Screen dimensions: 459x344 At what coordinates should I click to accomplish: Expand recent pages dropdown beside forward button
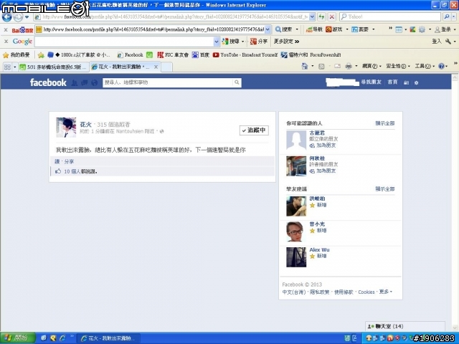27,17
